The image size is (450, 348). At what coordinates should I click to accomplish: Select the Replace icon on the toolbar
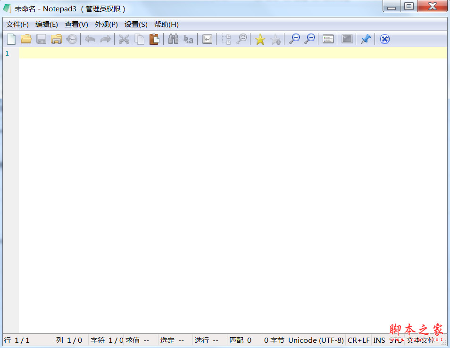[x=188, y=39]
